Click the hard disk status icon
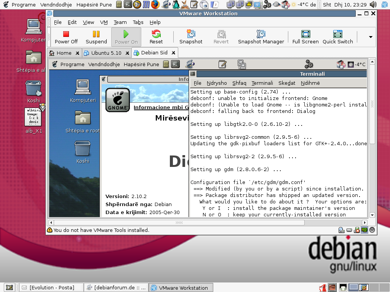This screenshot has width=390, height=292. click(349, 230)
